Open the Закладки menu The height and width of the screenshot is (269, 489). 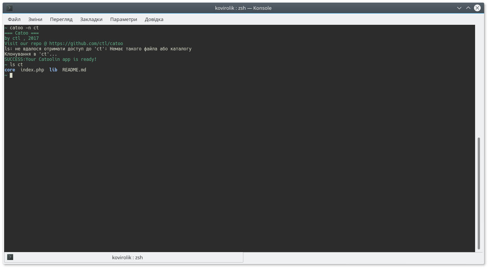click(x=91, y=19)
